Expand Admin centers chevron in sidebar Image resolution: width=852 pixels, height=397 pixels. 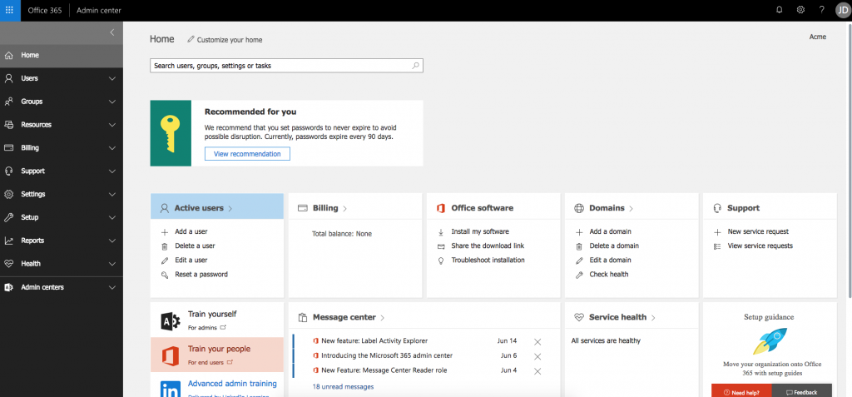(x=112, y=287)
